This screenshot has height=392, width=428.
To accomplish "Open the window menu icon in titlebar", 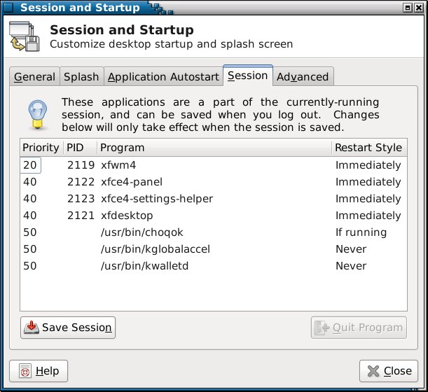I will click(x=8, y=8).
